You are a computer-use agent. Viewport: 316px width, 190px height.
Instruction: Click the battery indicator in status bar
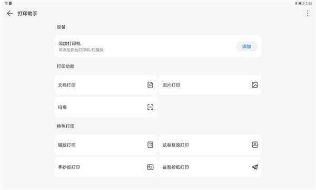(301, 4)
